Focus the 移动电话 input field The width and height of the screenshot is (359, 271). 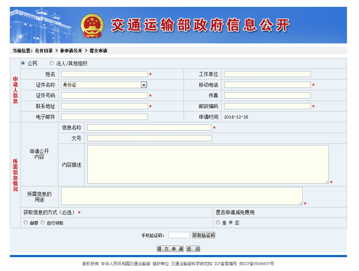tap(268, 85)
